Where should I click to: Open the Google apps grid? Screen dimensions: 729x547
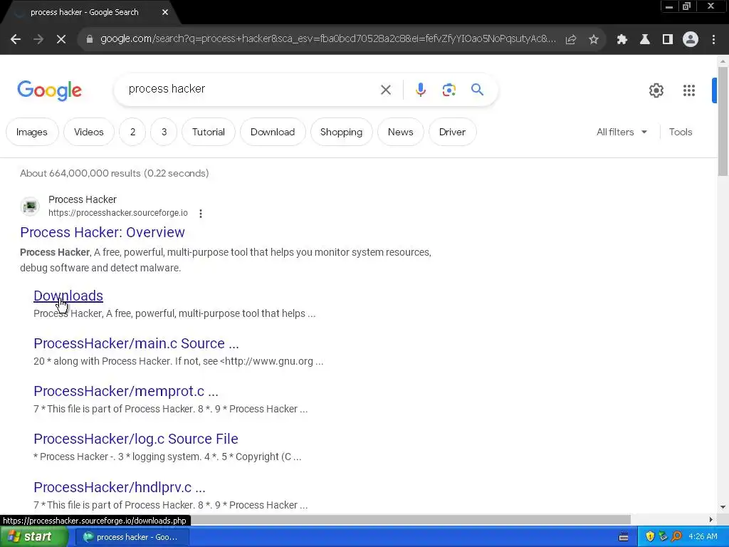[x=689, y=90]
